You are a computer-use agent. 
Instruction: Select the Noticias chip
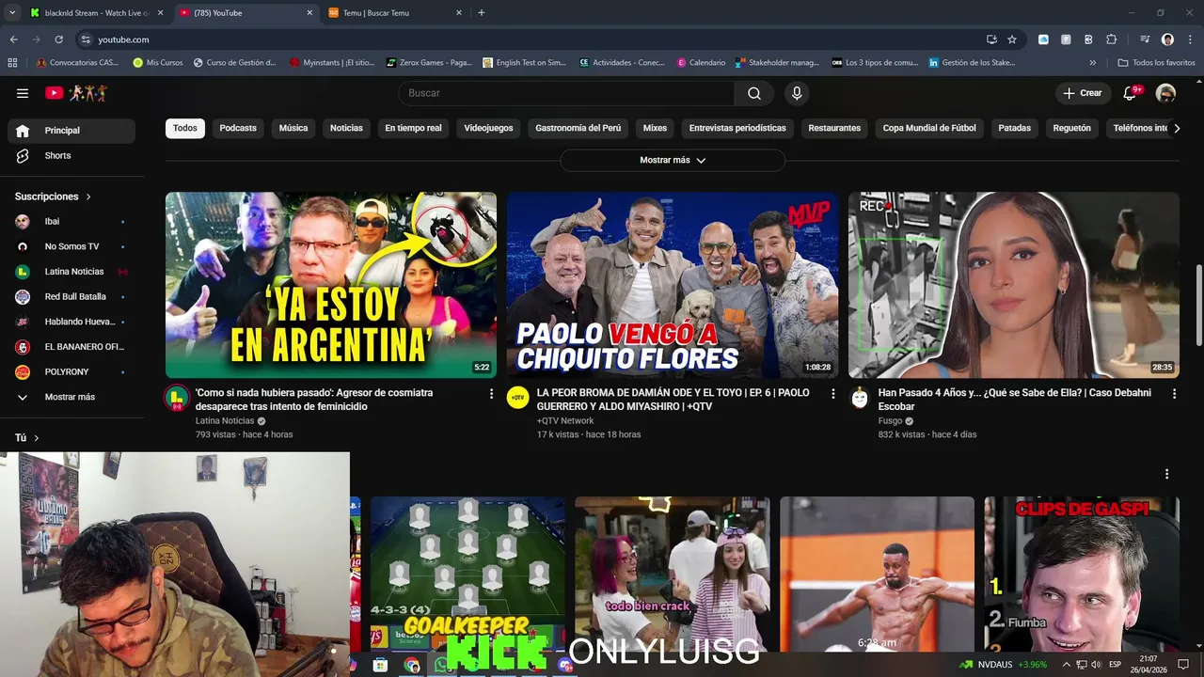tap(346, 128)
